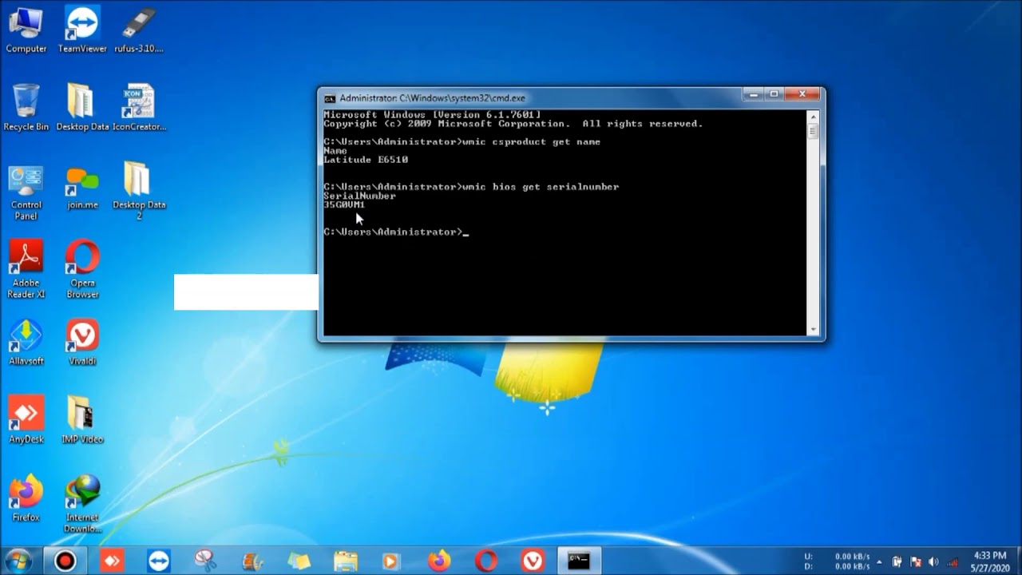
Task: Select the rufus-3.10 desktop icon
Action: pyautogui.click(x=139, y=30)
